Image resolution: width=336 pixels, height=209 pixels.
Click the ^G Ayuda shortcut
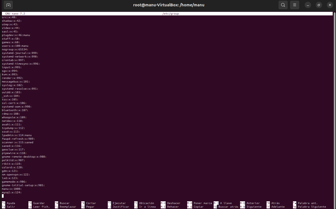tap(8, 203)
